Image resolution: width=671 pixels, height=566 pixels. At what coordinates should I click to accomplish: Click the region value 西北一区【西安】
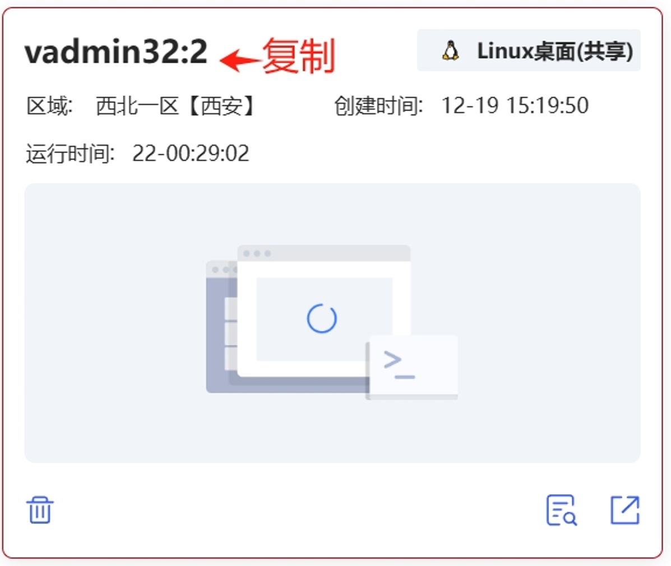[177, 106]
